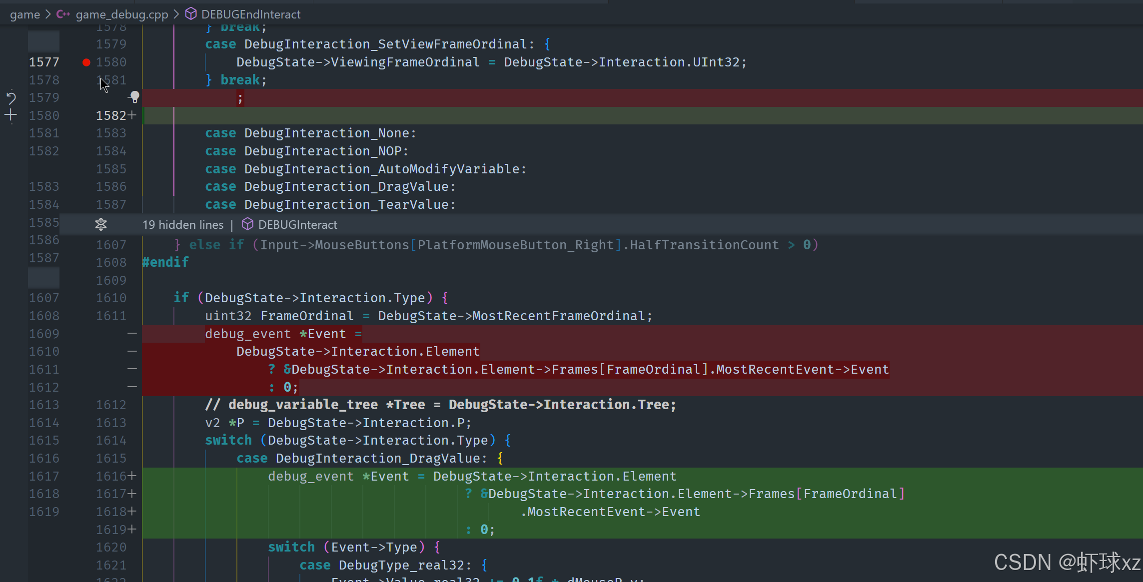This screenshot has width=1143, height=582.
Task: Click the DEBUGEndInteract breadcrumb symbol
Action: pos(250,14)
